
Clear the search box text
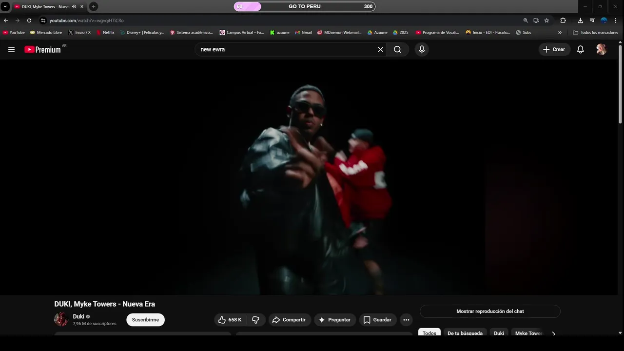(381, 49)
